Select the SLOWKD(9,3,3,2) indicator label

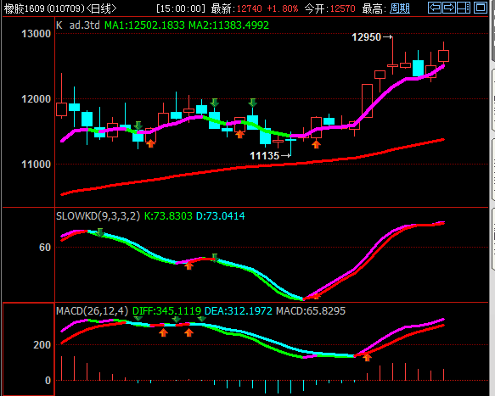coord(98,216)
